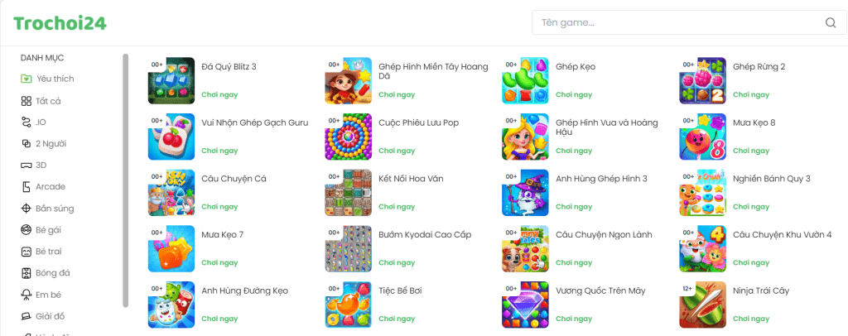
Task: Open the Bướm Kyodai Cao Cấp thumbnail
Action: pos(349,249)
